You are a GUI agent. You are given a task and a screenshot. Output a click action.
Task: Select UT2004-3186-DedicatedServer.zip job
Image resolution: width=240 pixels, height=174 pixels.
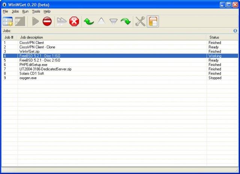click(45, 69)
